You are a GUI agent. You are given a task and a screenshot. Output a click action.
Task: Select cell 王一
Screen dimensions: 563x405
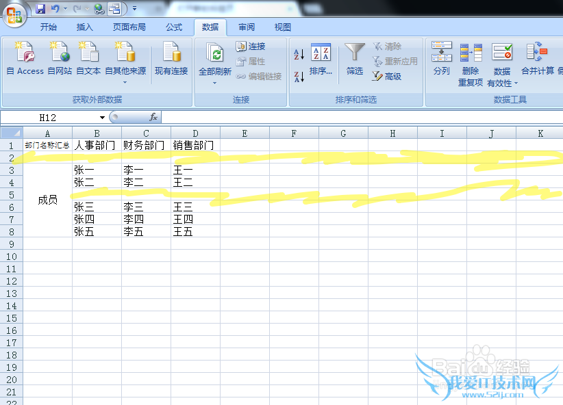[195, 170]
